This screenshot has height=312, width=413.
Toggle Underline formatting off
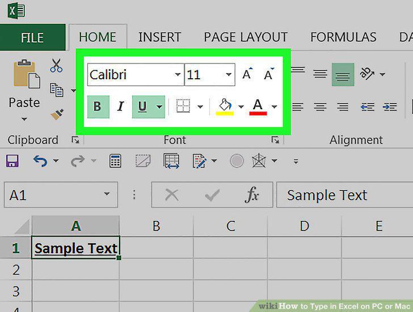pyautogui.click(x=142, y=106)
